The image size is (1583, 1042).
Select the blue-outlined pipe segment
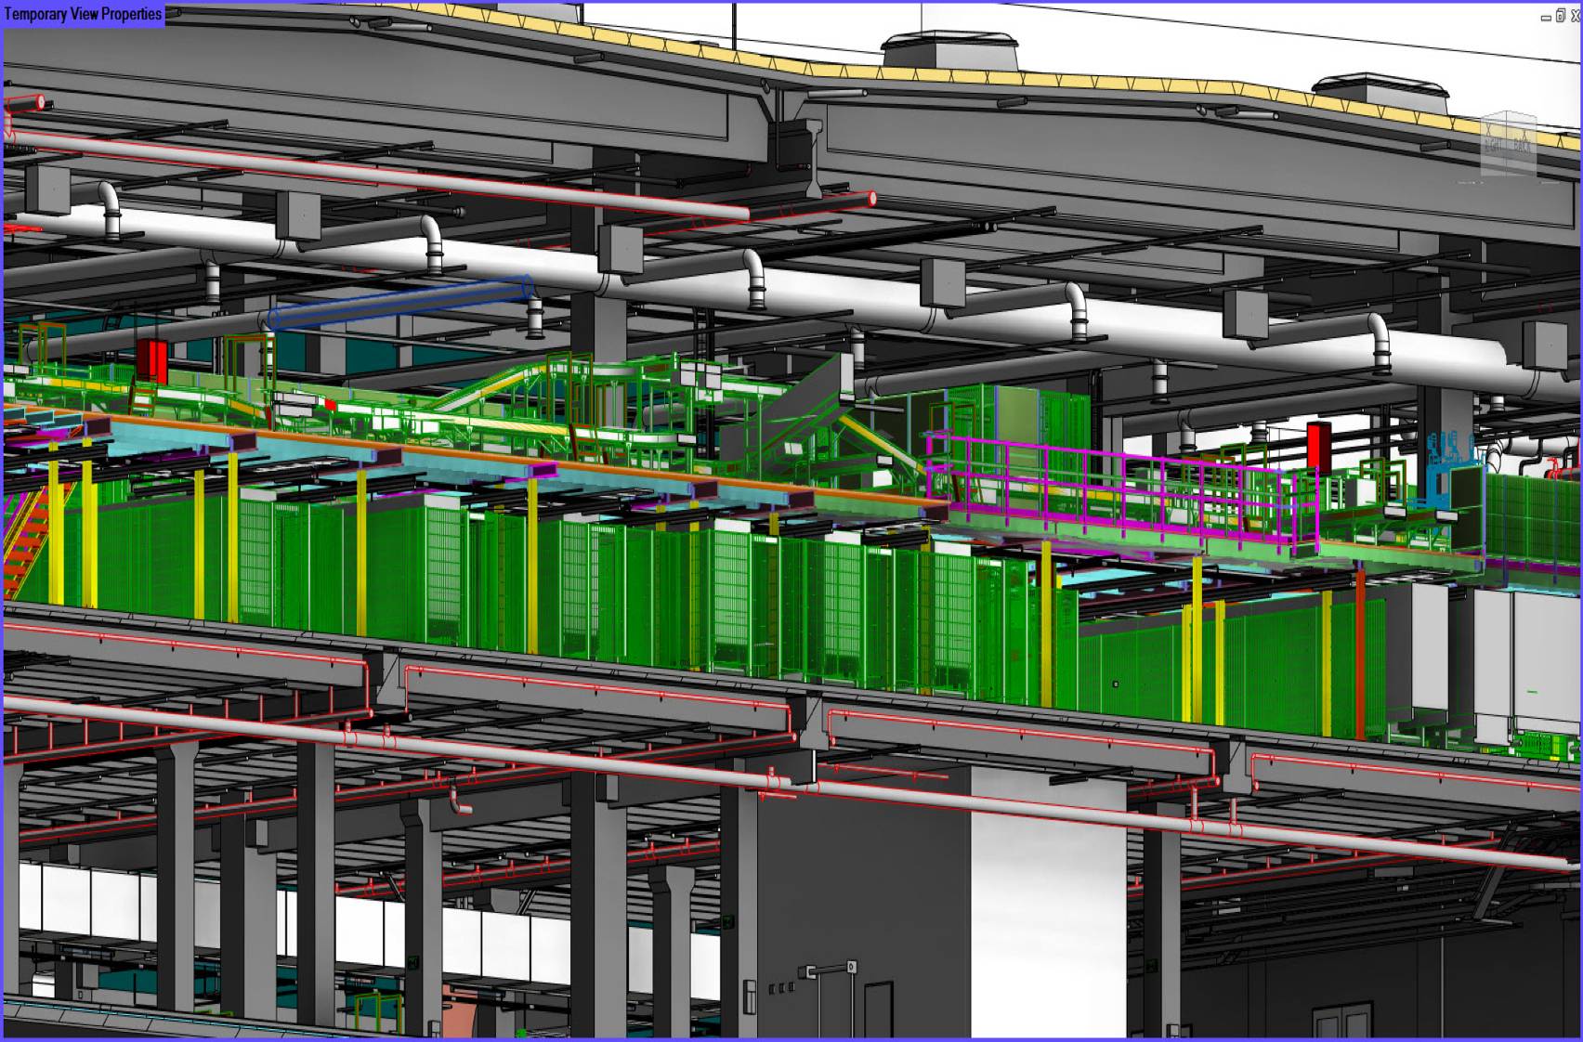(399, 303)
